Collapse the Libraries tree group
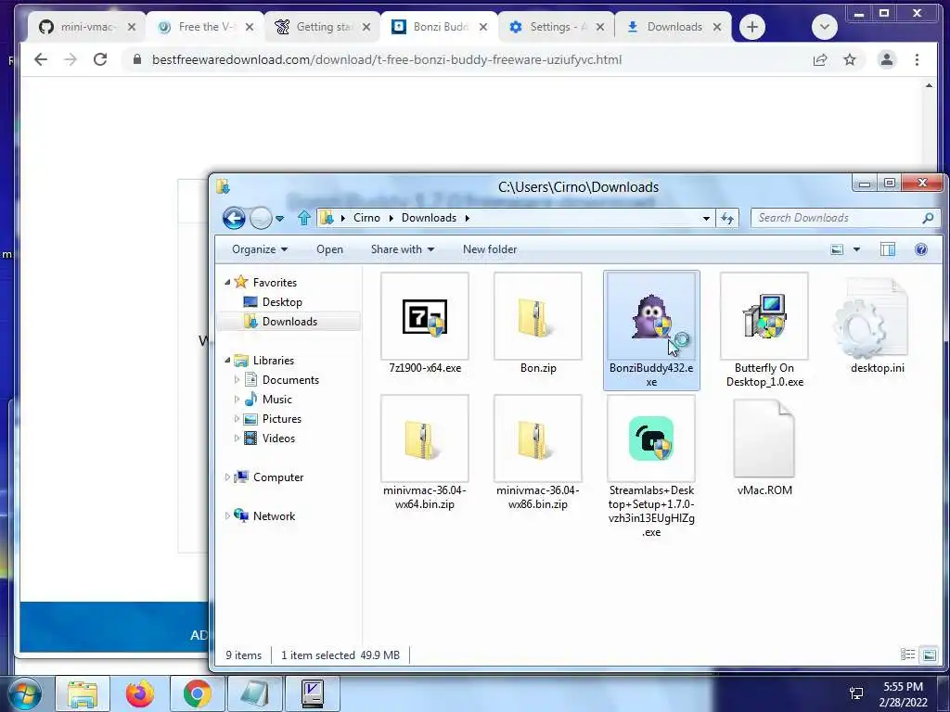This screenshot has width=950, height=712. [228, 361]
